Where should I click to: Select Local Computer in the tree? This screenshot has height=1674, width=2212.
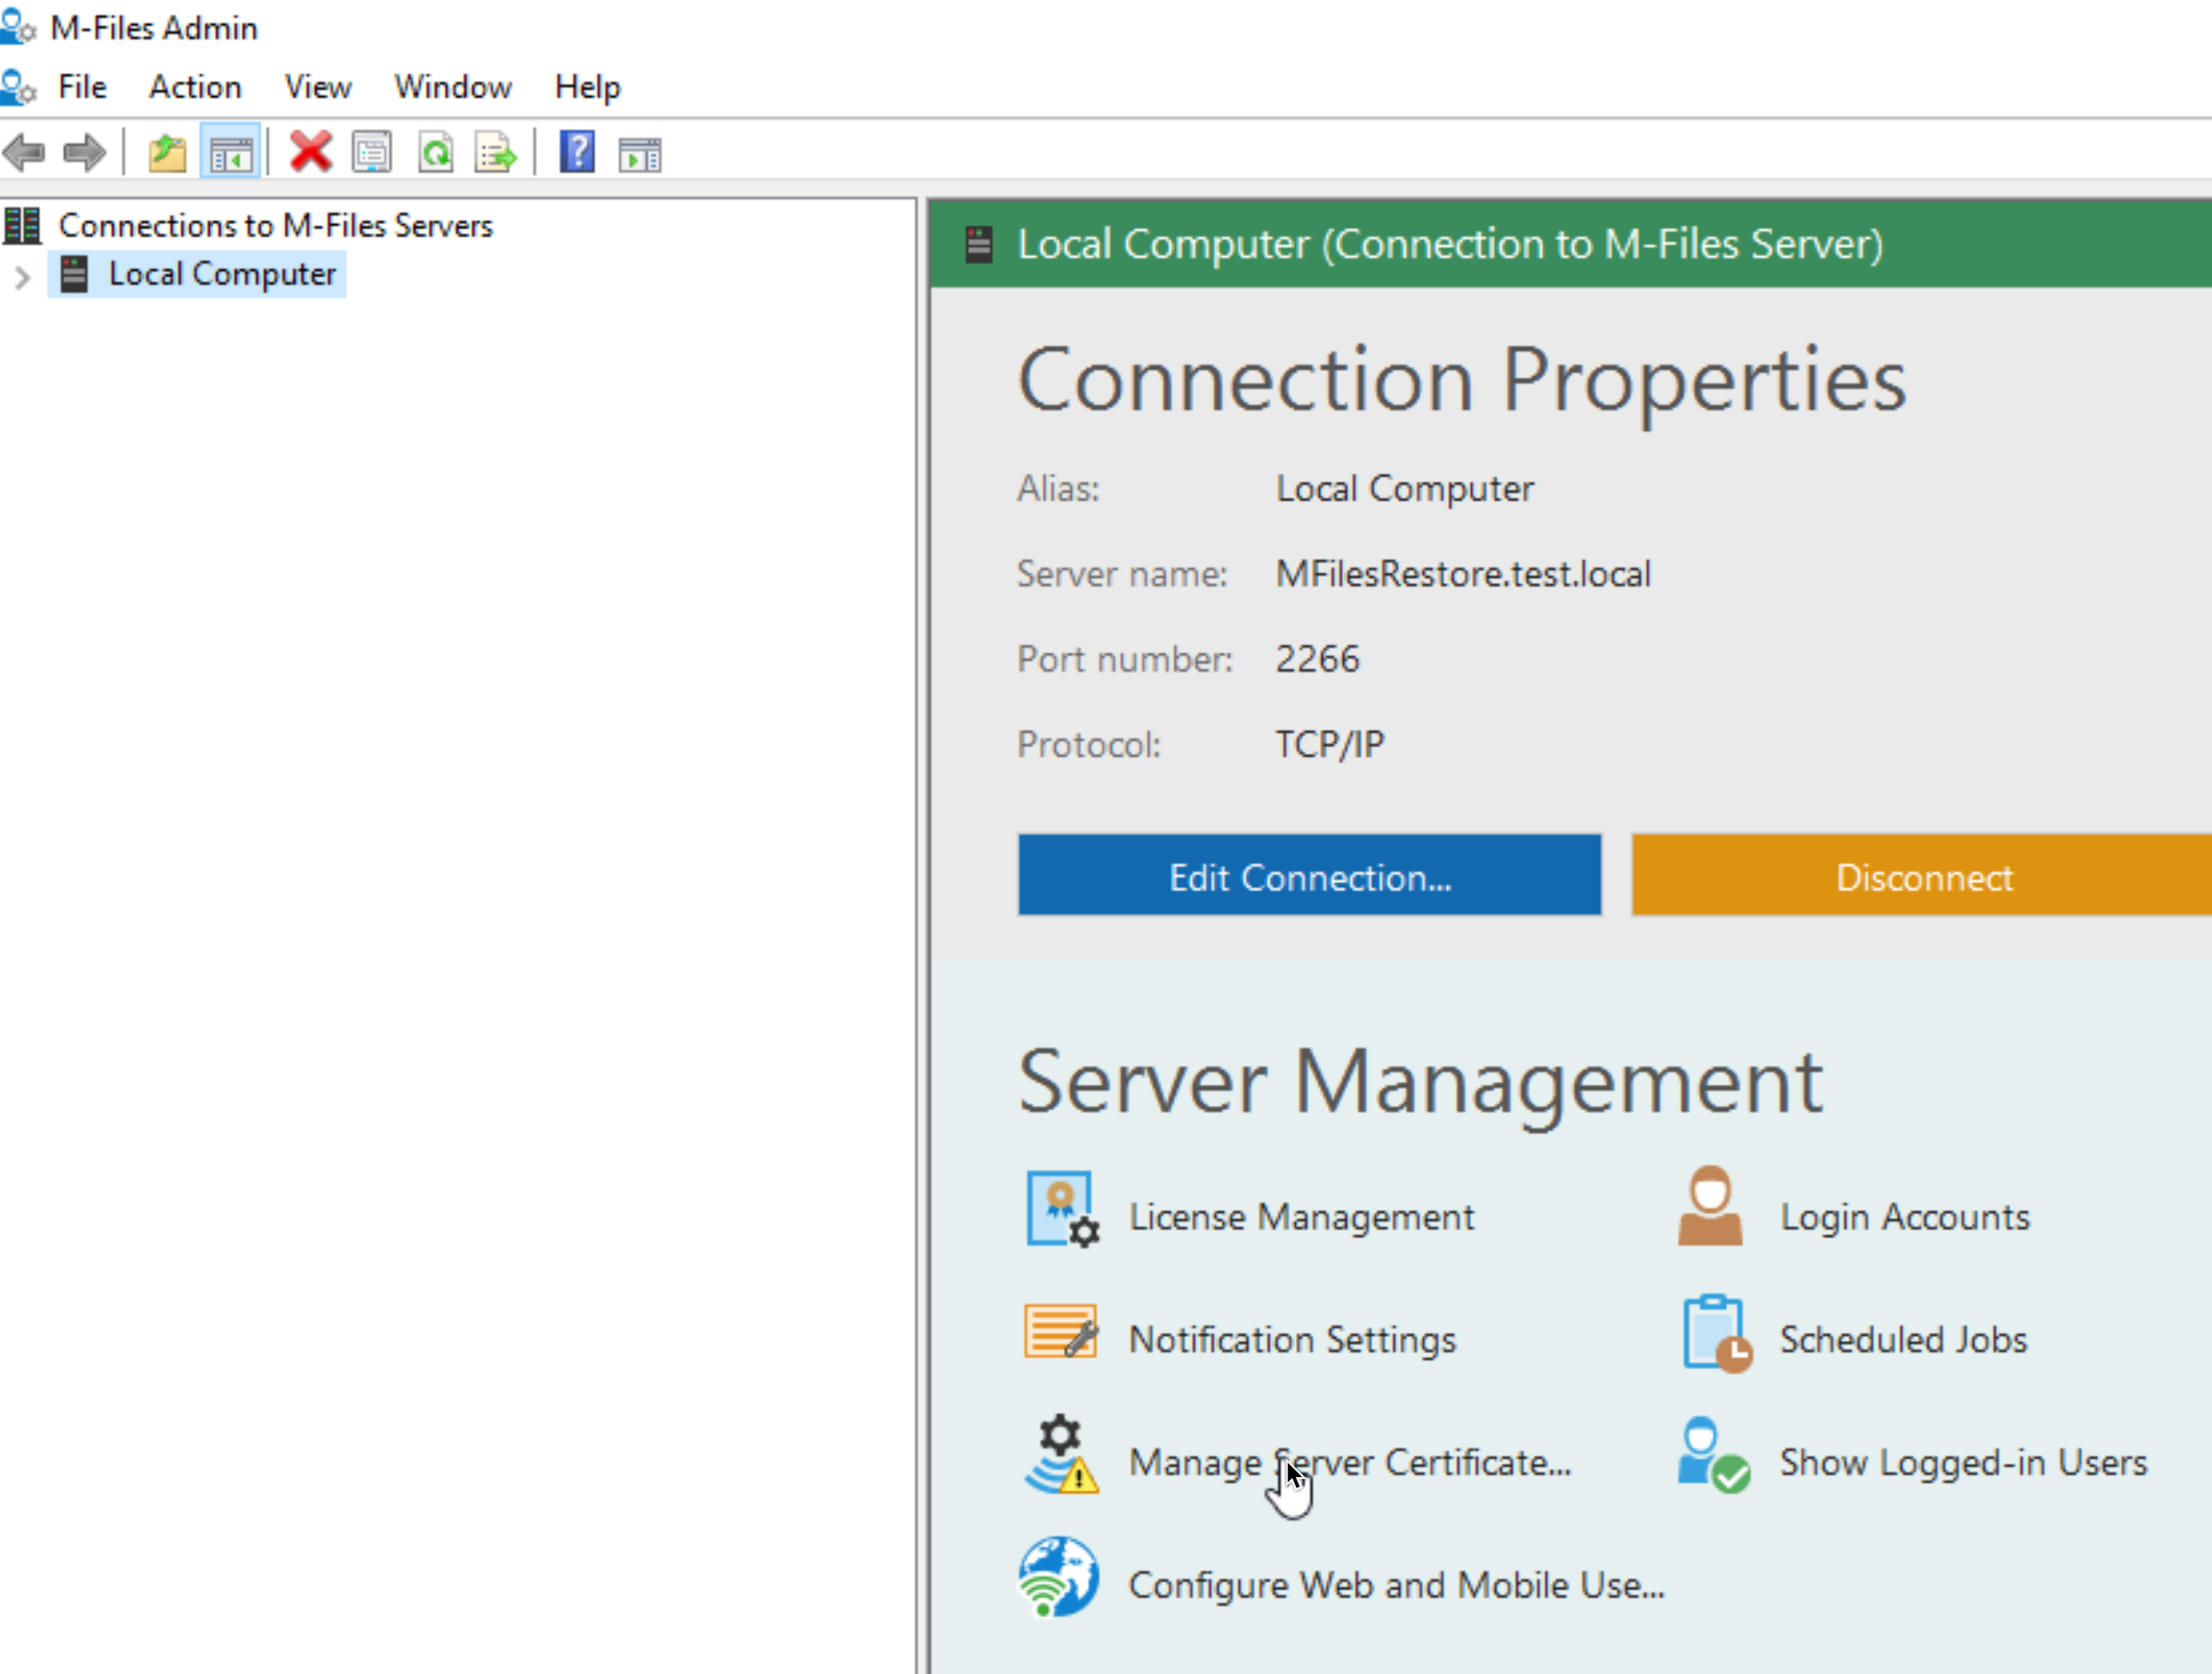pos(222,274)
